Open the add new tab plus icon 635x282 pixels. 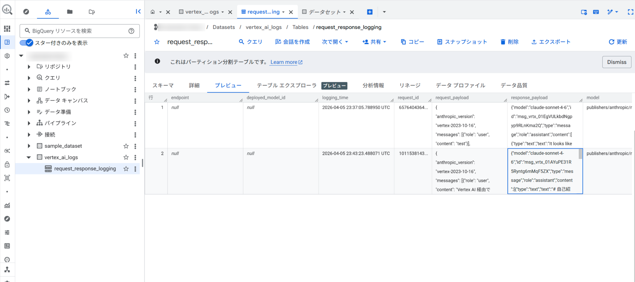point(370,12)
